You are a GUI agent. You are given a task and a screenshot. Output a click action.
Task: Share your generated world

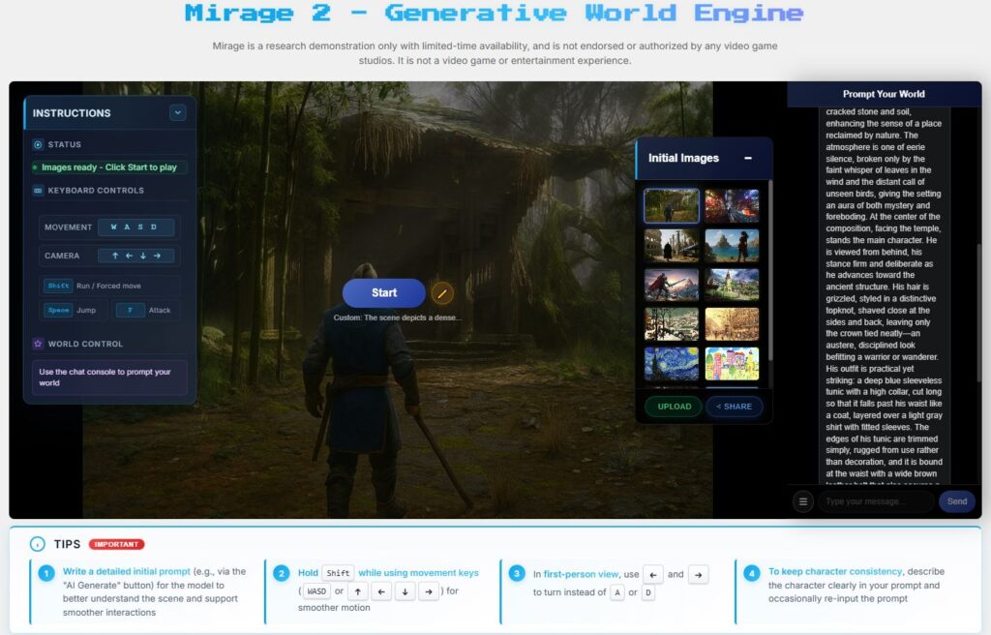735,407
